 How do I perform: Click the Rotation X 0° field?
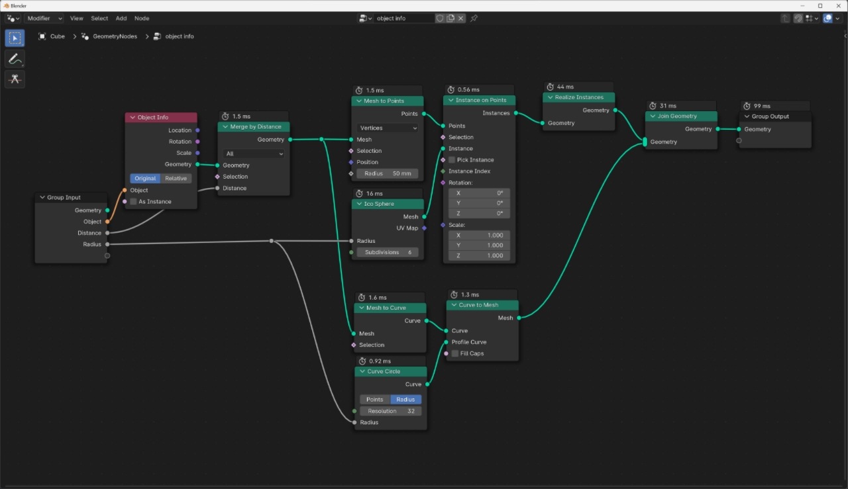480,193
